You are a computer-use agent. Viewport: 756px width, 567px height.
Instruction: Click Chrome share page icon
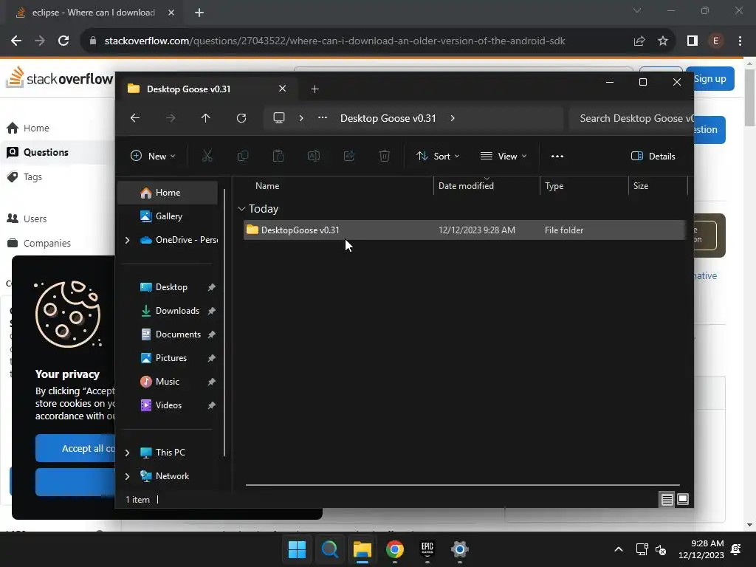pos(639,41)
